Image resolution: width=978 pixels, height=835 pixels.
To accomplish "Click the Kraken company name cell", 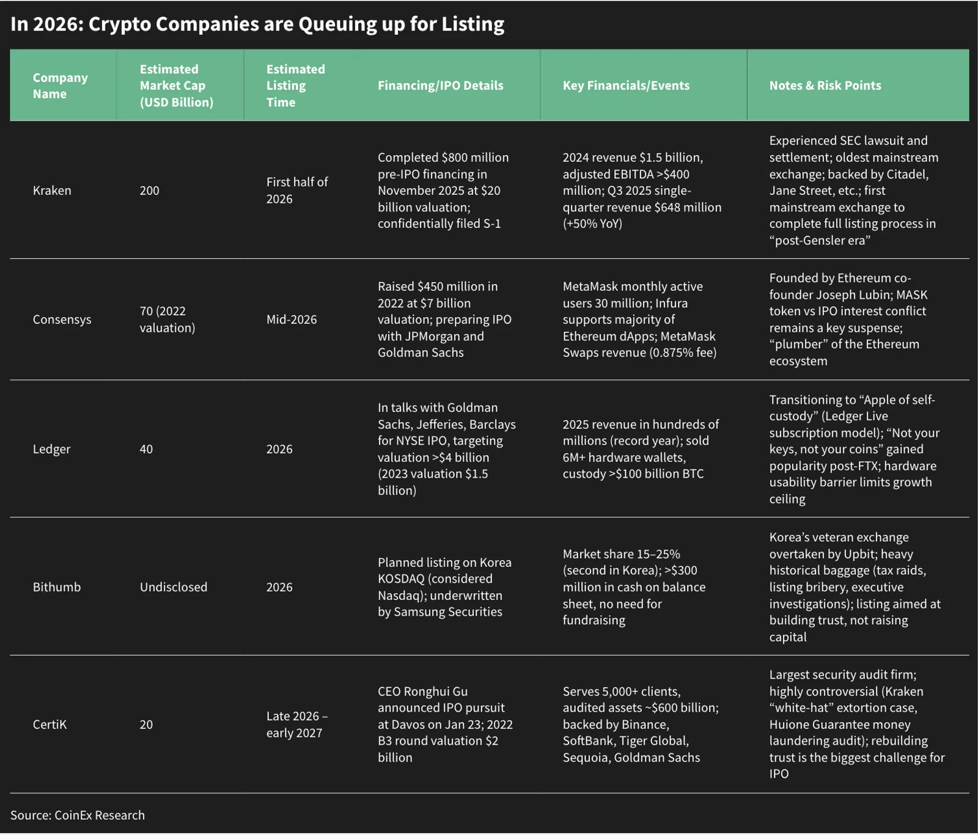I will pos(52,191).
